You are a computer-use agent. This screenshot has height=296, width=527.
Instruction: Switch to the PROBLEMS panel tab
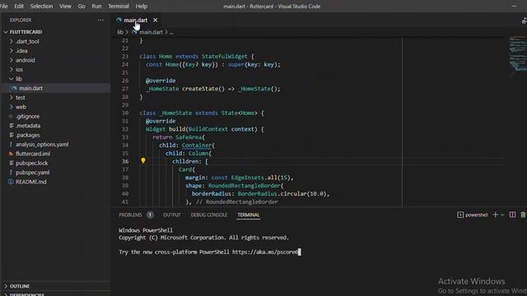point(130,215)
